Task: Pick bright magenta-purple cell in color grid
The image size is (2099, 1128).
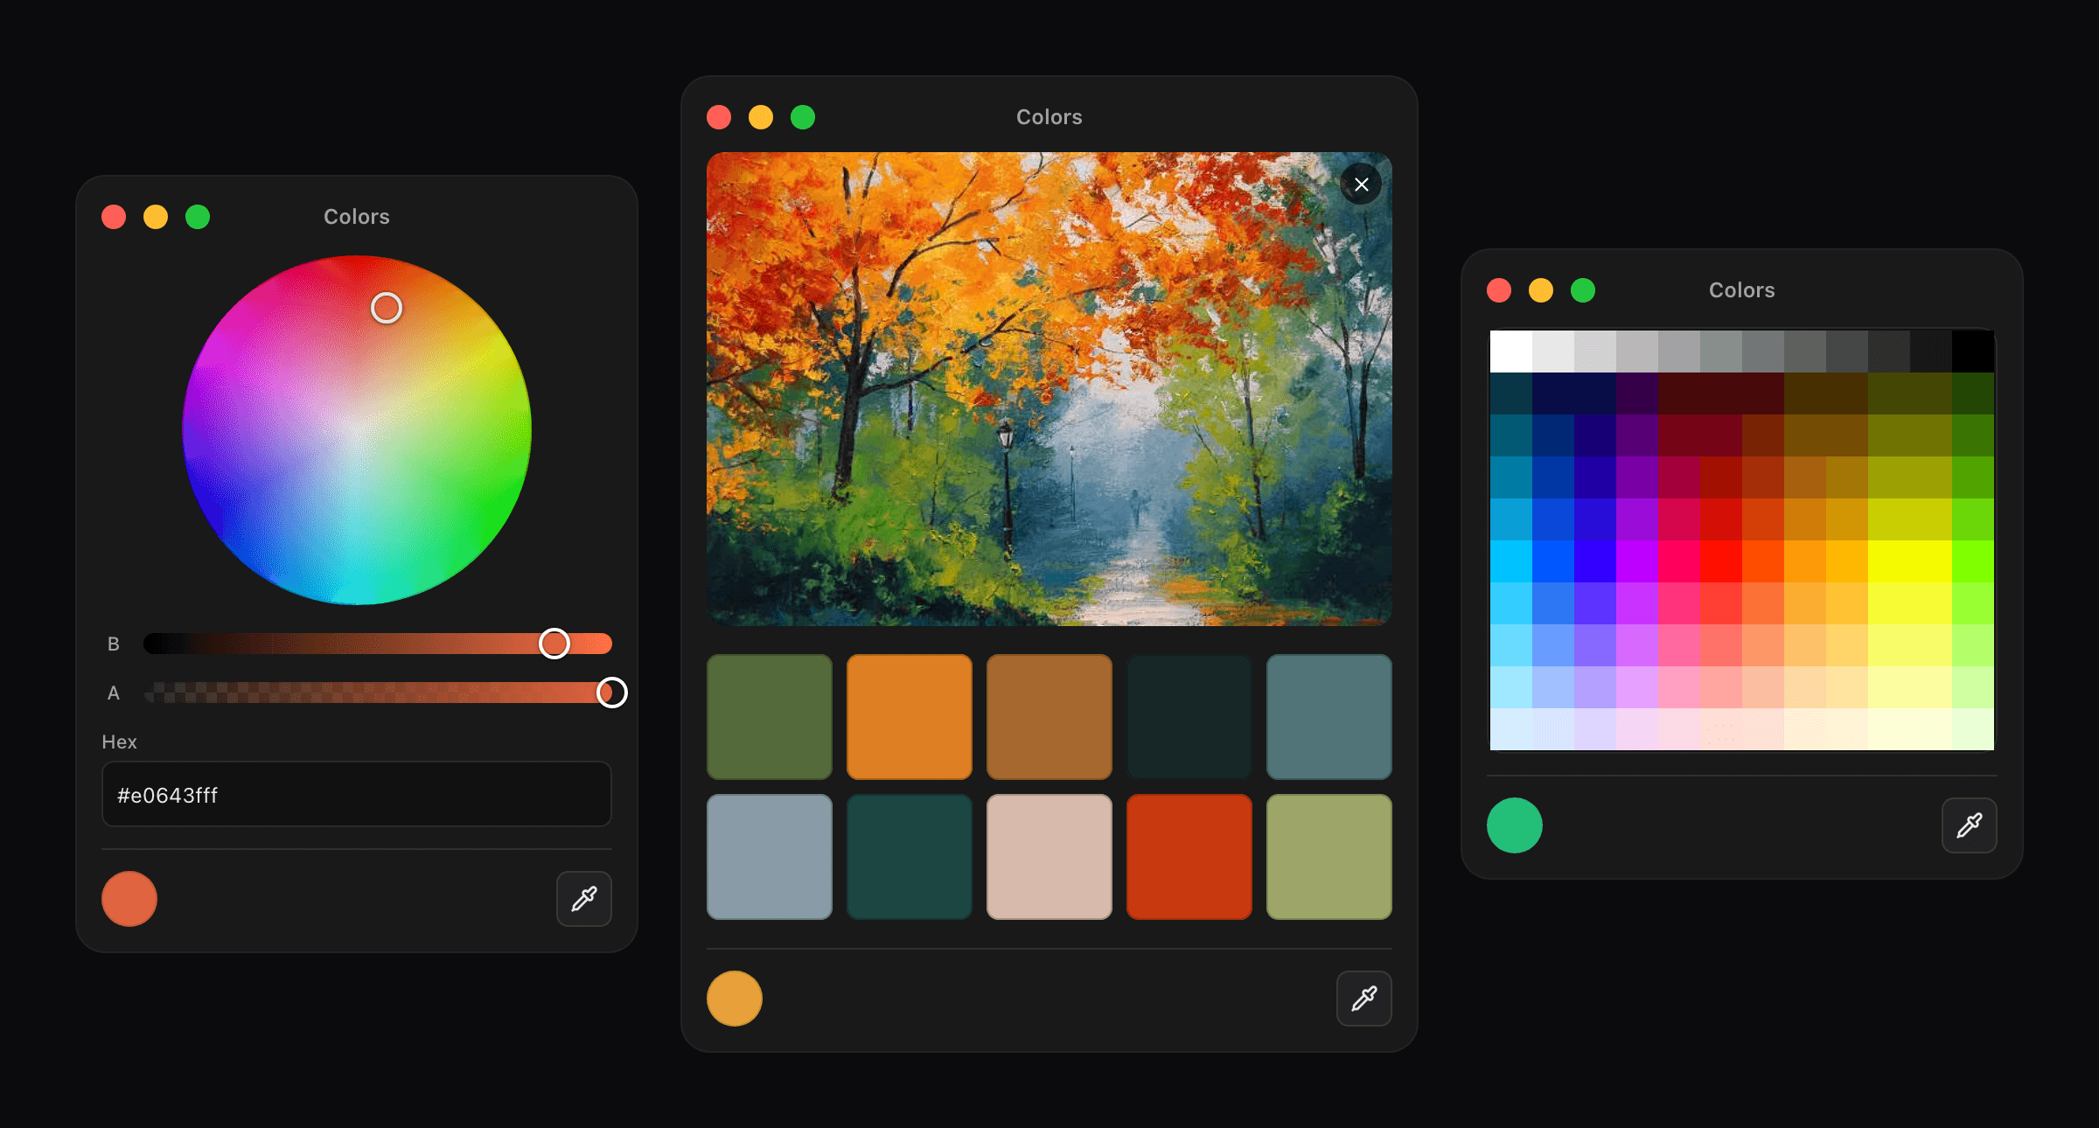Action: (1637, 561)
